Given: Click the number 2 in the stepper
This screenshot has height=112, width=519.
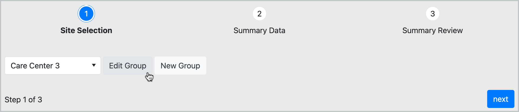Looking at the screenshot, I should pos(259,14).
